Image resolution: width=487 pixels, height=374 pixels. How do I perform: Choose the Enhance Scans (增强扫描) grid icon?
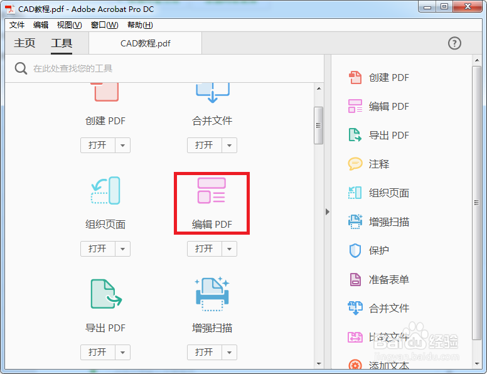coord(212,294)
